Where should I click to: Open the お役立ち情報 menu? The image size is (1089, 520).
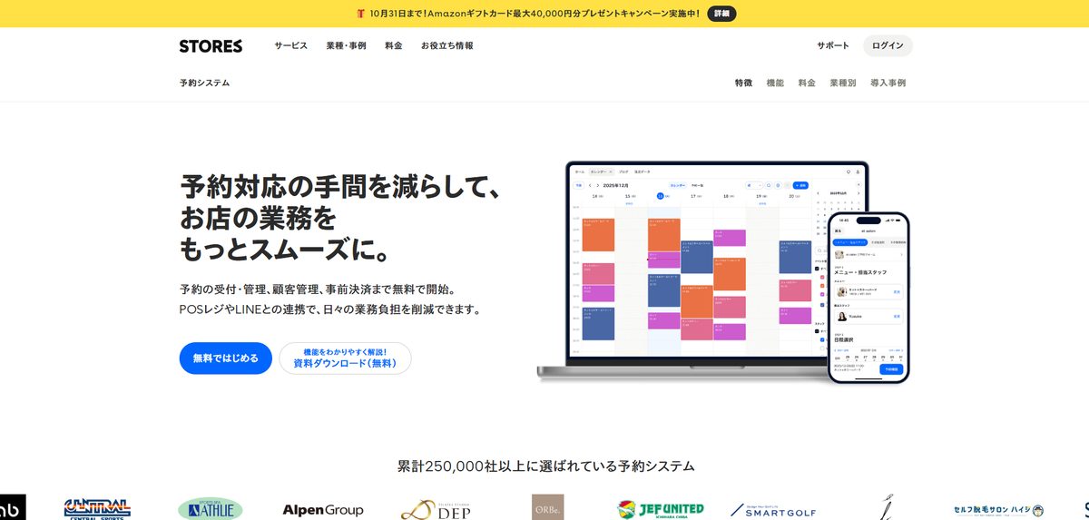tap(447, 45)
